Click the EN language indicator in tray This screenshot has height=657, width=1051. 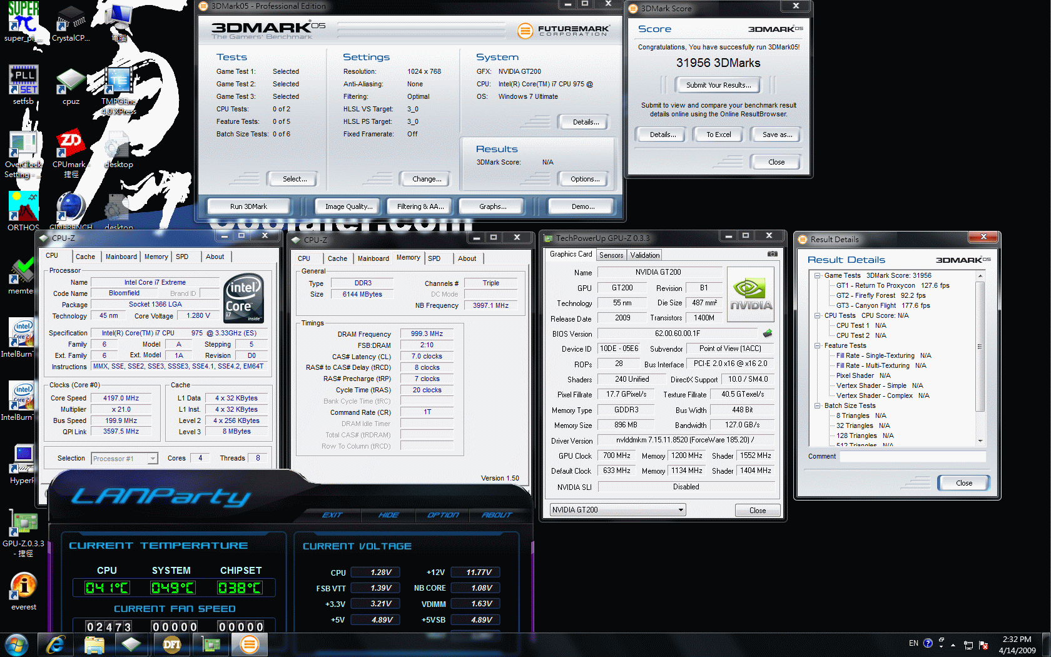click(913, 643)
